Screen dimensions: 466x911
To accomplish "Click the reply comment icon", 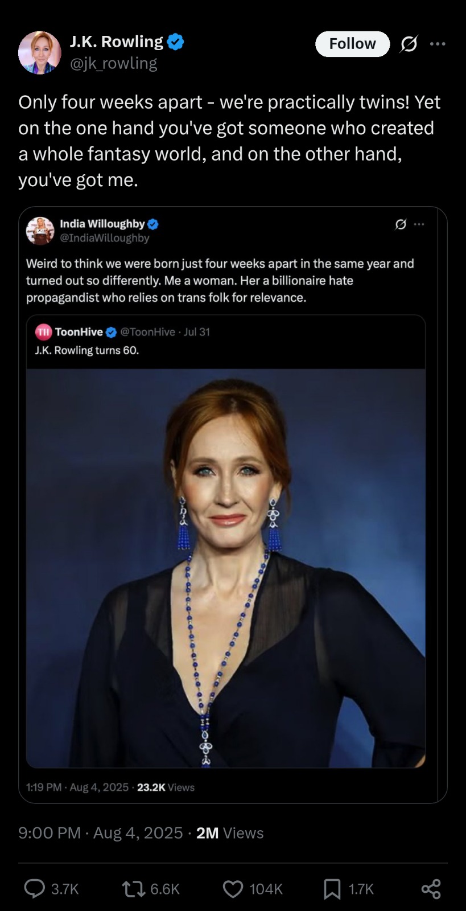I will pyautogui.click(x=35, y=889).
